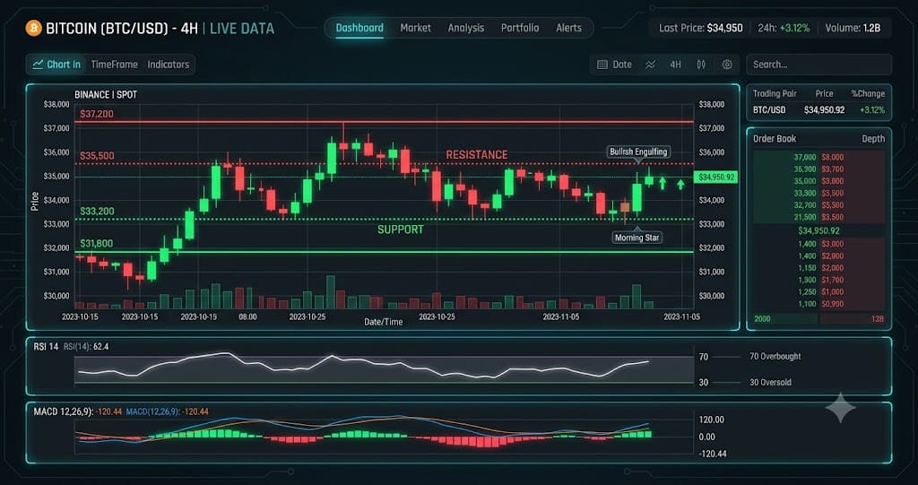
Task: Click the $34,950.92 price in trading pair table
Action: 824,109
